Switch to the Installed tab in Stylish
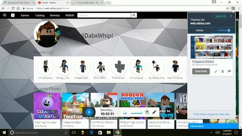This screenshot has width=242, height=136. coord(223,30)
